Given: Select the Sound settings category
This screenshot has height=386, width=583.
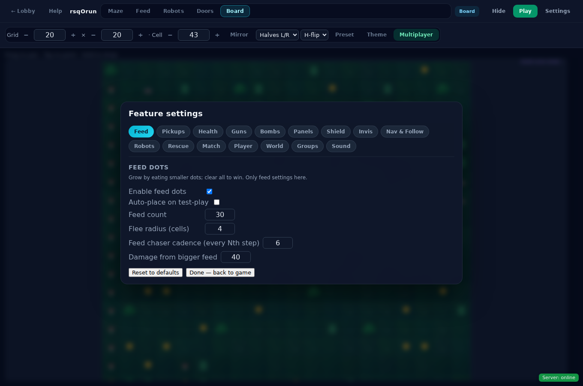Looking at the screenshot, I should point(341,146).
